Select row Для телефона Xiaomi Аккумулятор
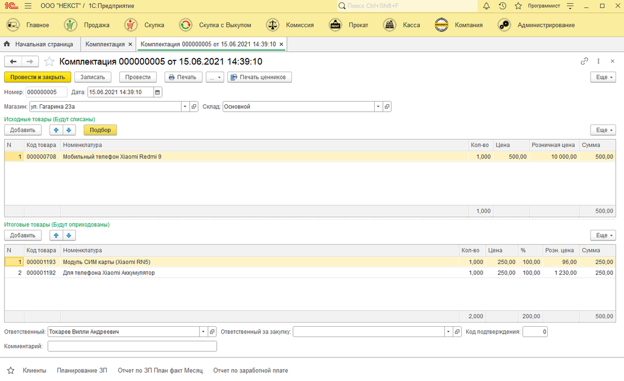The image size is (624, 381). tap(310, 272)
